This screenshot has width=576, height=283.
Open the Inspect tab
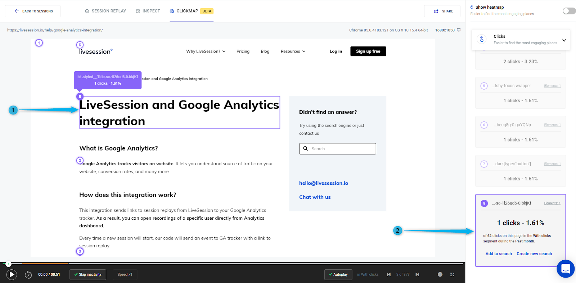click(x=148, y=11)
